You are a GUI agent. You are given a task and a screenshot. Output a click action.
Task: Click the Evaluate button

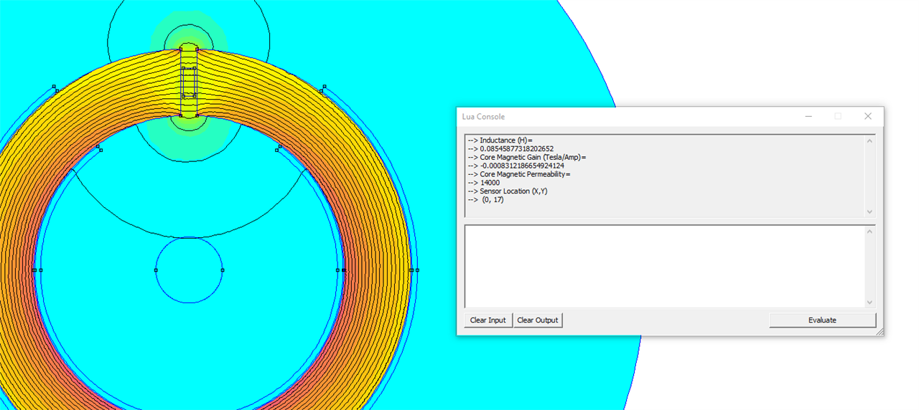click(822, 320)
